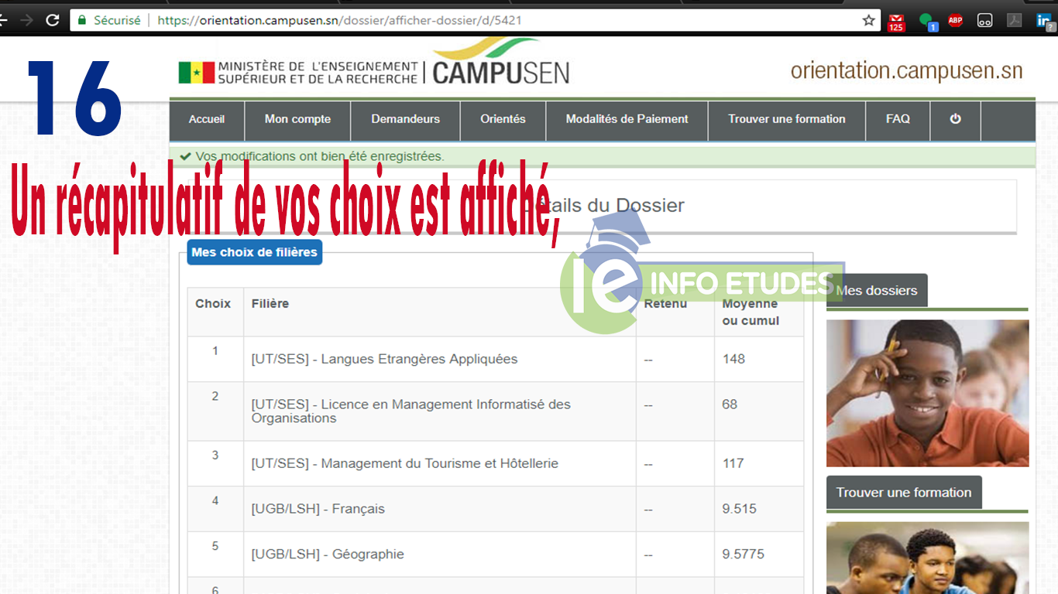Viewport: 1058px width, 594px height.
Task: Select Management du Tourisme et Hôtellerie row
Action: tap(496, 464)
